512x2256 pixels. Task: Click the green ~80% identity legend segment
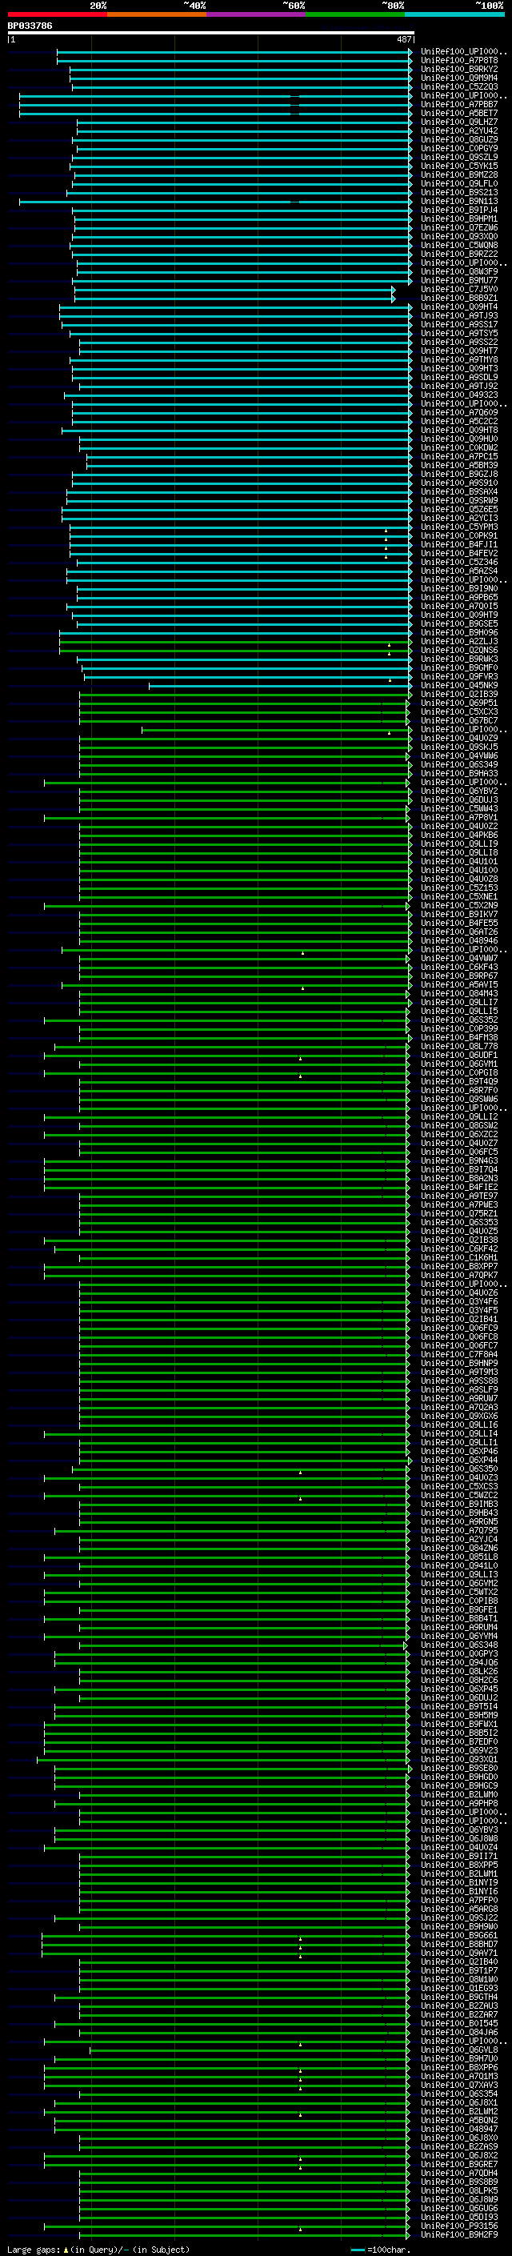355,15
